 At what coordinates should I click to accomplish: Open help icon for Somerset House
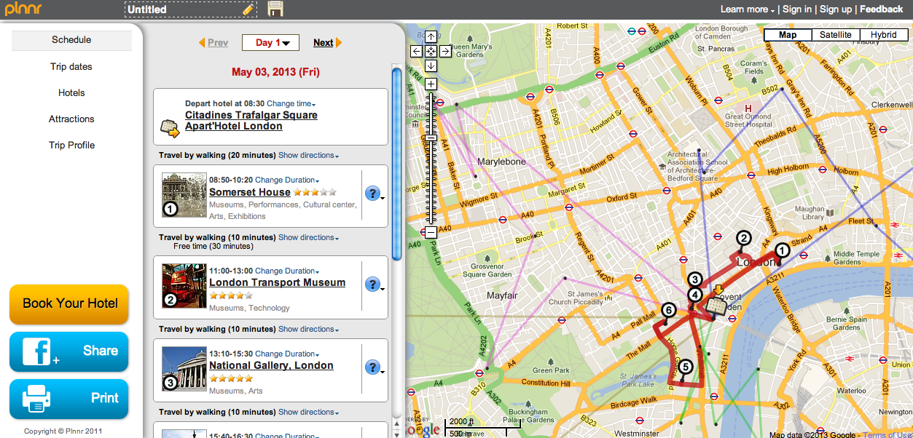coord(373,194)
